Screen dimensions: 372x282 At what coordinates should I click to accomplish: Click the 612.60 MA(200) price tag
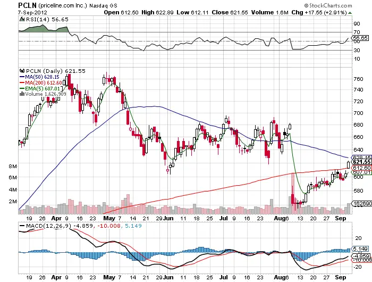point(362,168)
